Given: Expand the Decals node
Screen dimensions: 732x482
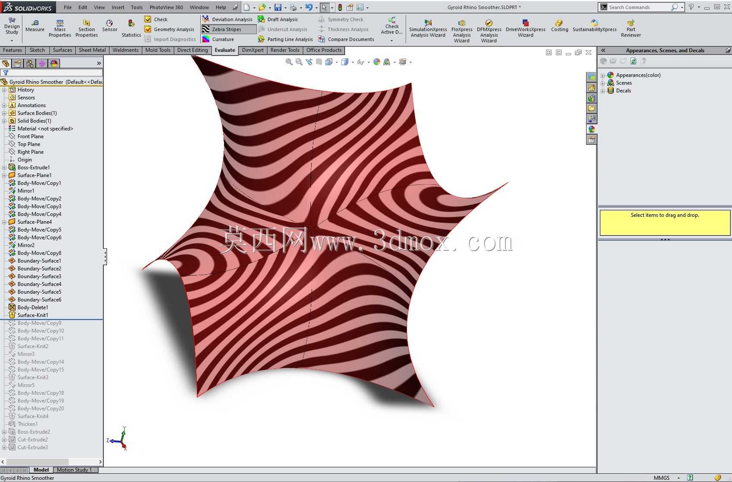Looking at the screenshot, I should [x=603, y=91].
